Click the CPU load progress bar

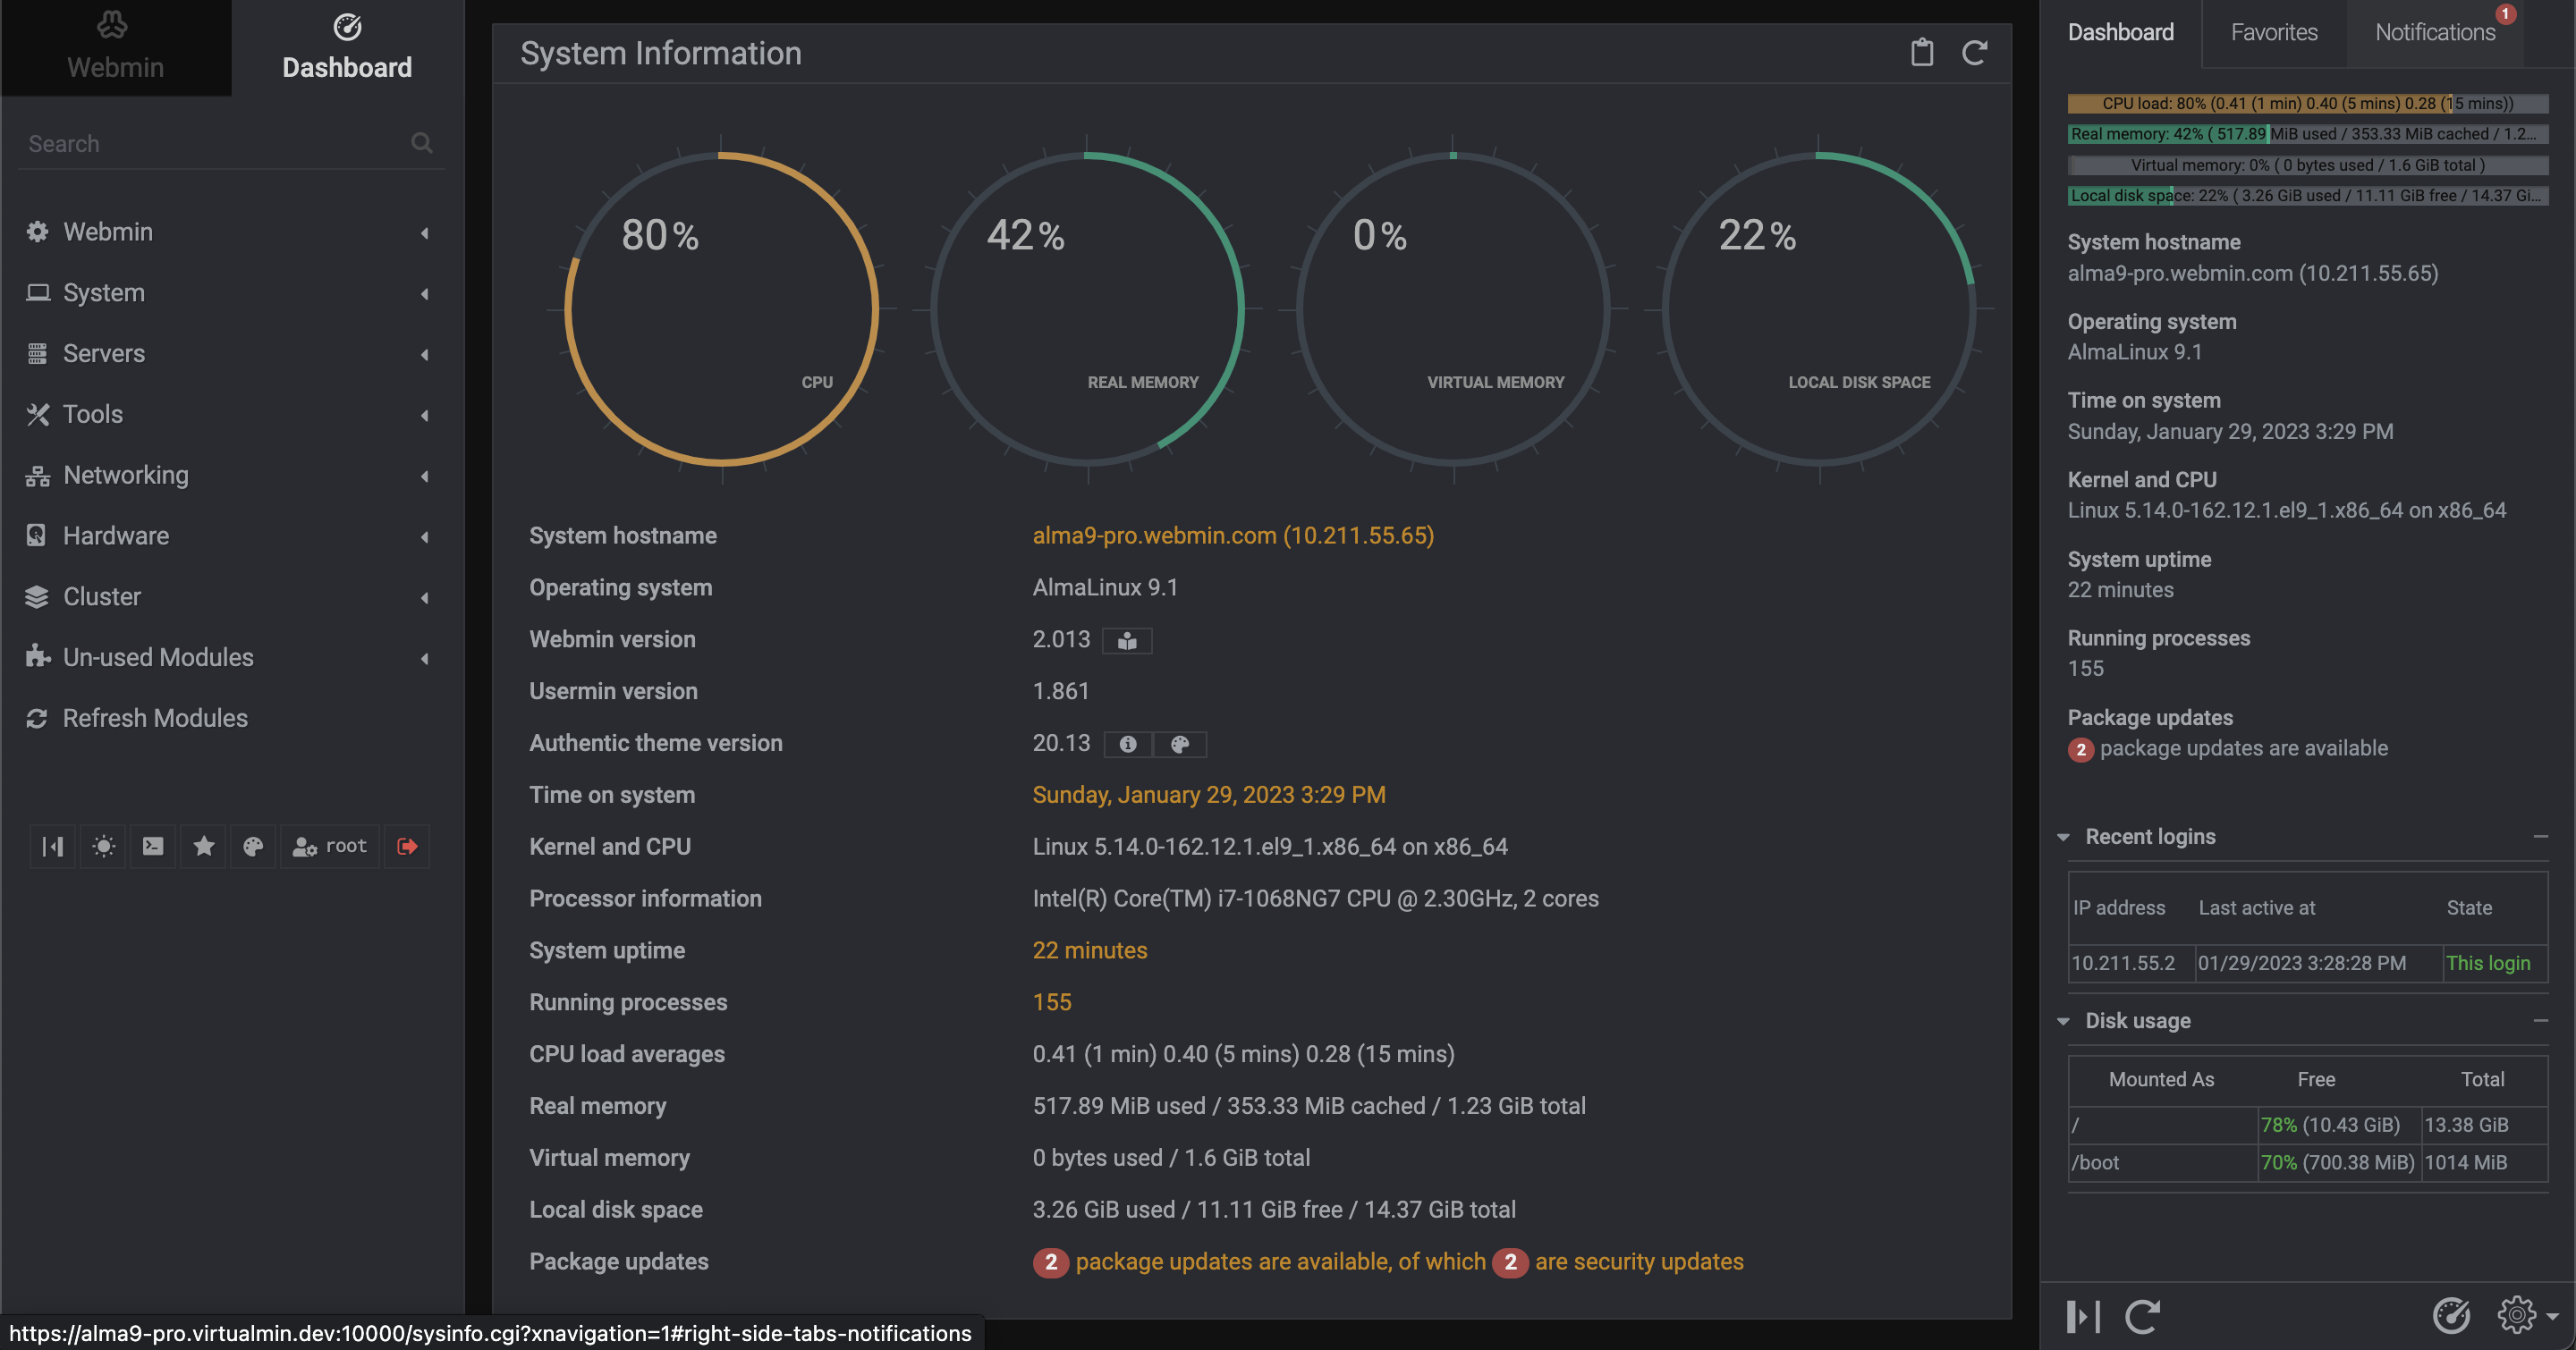coord(2307,103)
